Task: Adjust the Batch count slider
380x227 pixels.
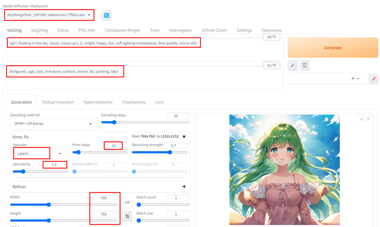Action: click(163, 205)
